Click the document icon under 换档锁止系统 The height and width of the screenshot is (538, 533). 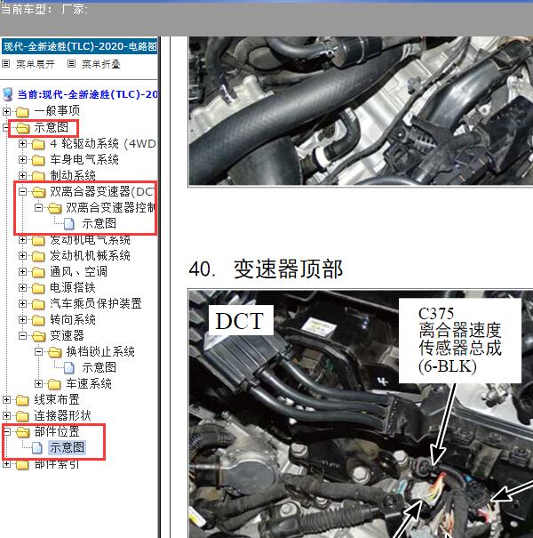[69, 368]
